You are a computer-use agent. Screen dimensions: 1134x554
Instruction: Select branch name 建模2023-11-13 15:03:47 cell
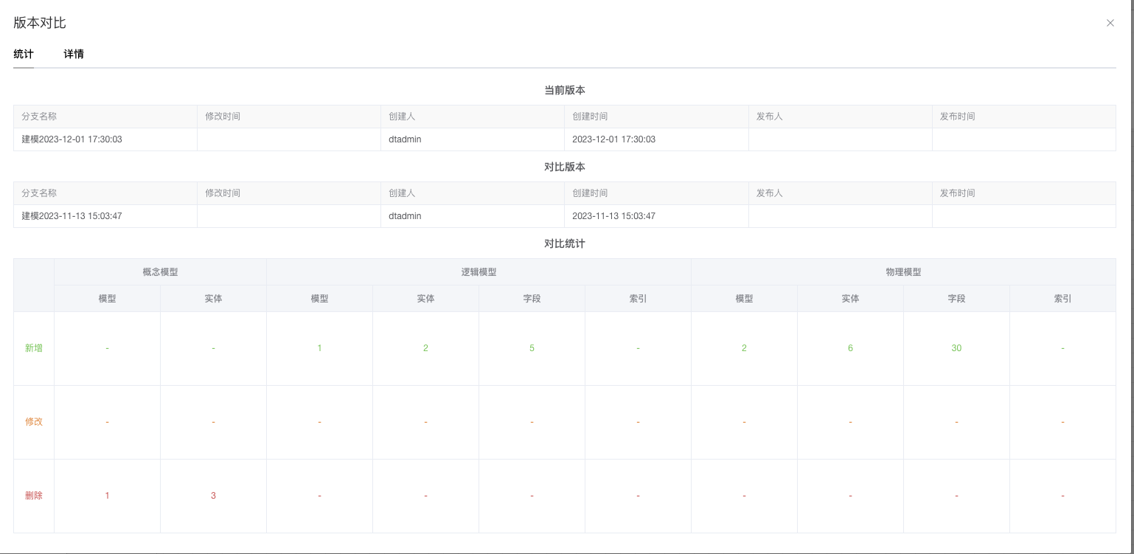pyautogui.click(x=72, y=216)
